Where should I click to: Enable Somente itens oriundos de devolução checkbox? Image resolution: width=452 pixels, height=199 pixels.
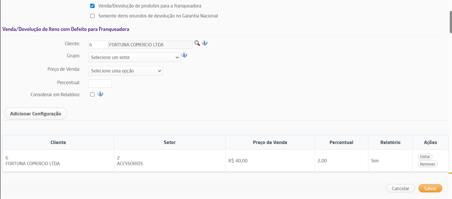pos(92,16)
